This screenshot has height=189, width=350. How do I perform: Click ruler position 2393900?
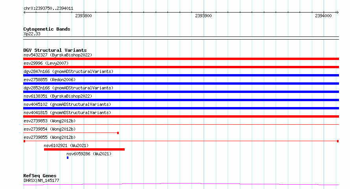[203, 16]
